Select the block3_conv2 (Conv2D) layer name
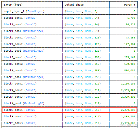139x128 pixels. click(20, 64)
